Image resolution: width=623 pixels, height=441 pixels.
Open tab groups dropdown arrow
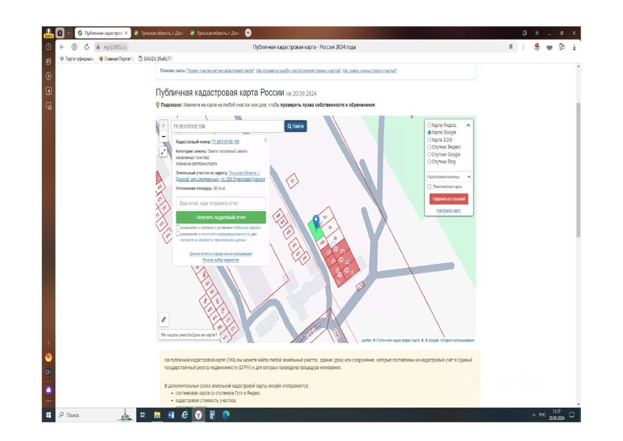click(x=69, y=33)
